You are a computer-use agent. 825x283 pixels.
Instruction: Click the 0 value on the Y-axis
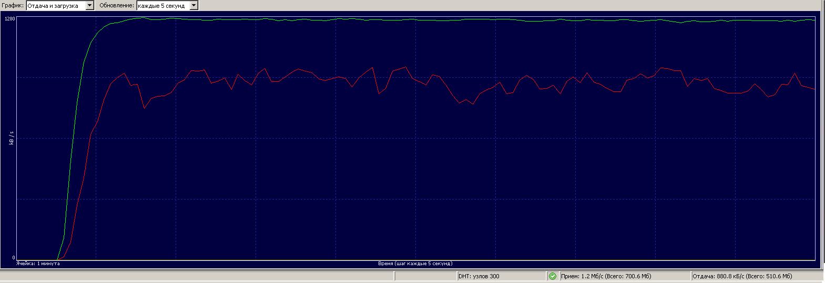14,258
